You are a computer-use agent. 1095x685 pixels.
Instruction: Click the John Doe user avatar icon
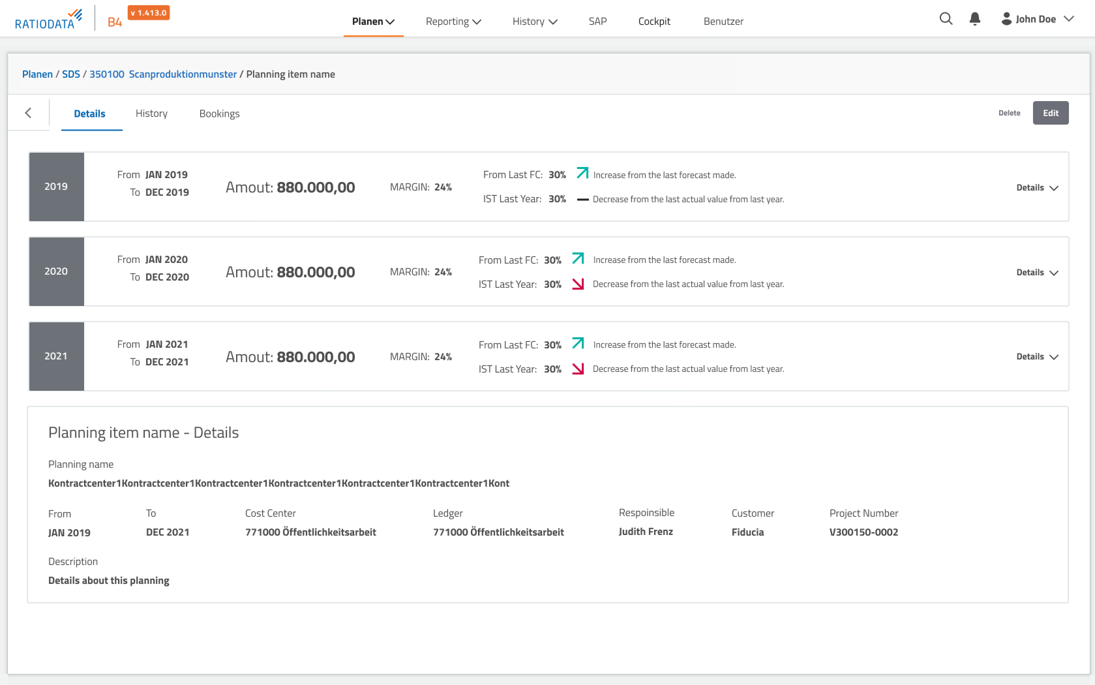click(x=1006, y=19)
